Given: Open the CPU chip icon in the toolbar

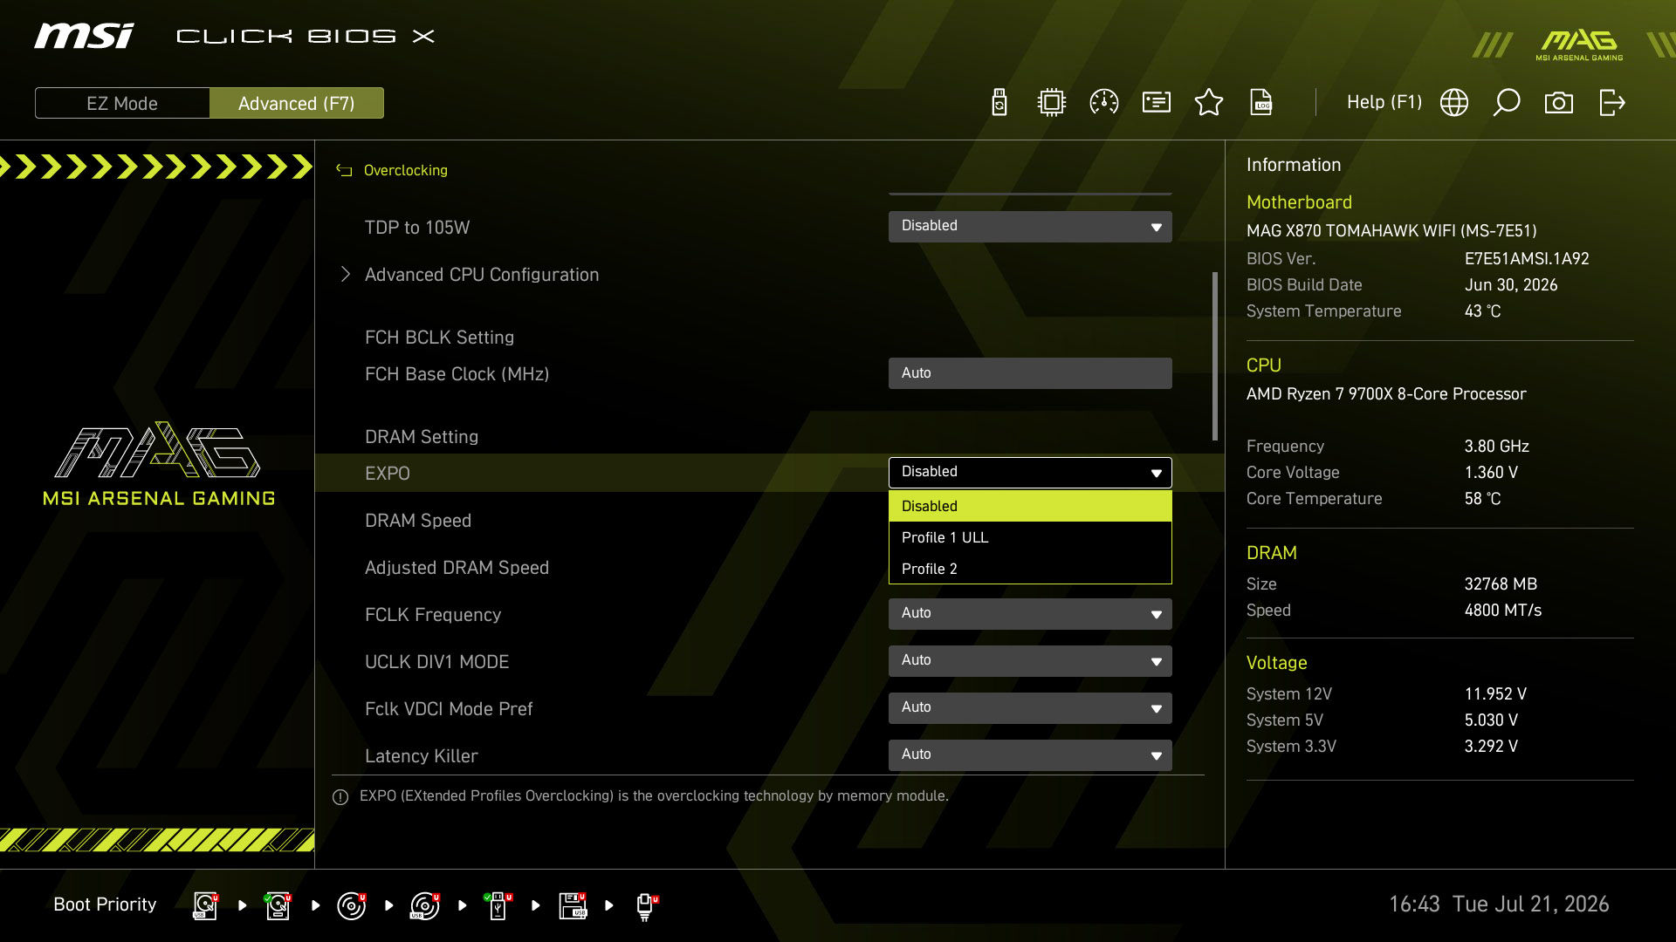Looking at the screenshot, I should point(1052,102).
